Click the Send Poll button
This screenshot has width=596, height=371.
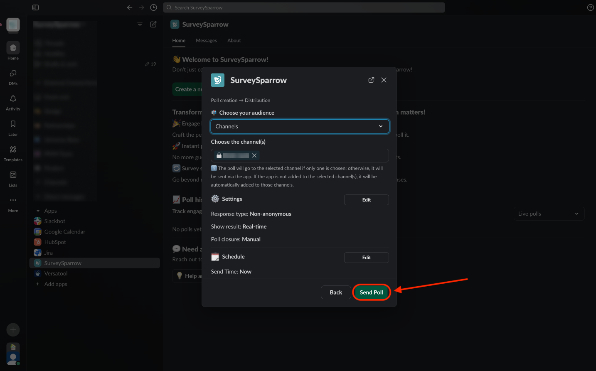(371, 292)
